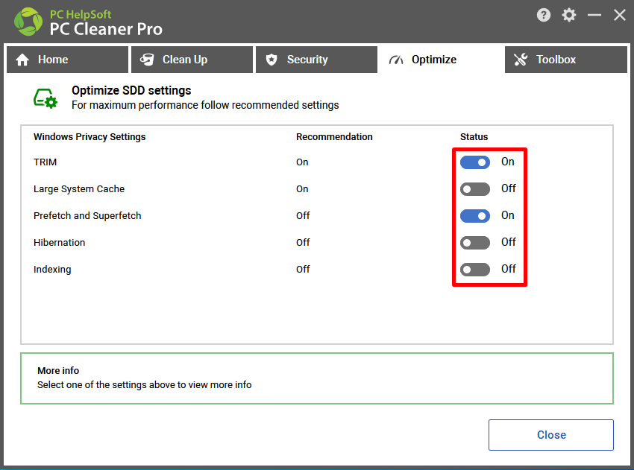Click the TRIM recommendation value On
The height and width of the screenshot is (470, 634).
click(x=302, y=162)
